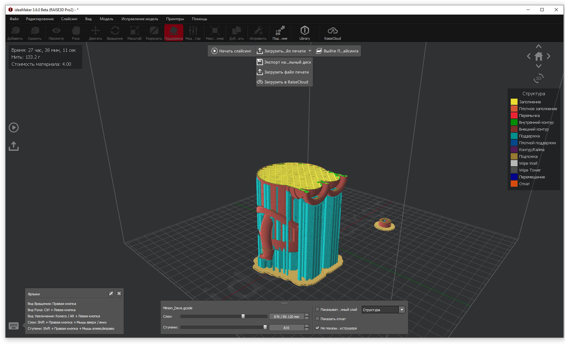The height and width of the screenshot is (344, 565).
Task: Click the Исправить repair wrench tool
Action: pos(258,33)
